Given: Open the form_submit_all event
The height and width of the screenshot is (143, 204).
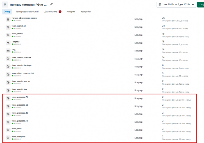Looking at the screenshot, I should pos(19,26).
